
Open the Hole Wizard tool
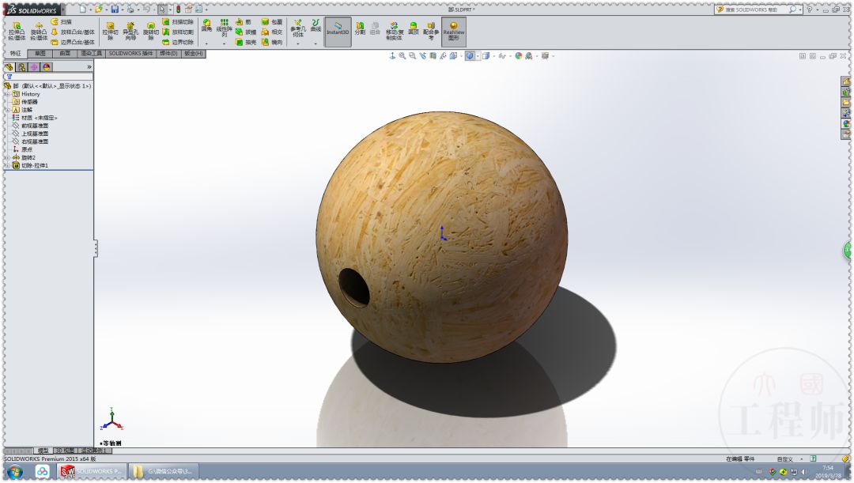[x=130, y=30]
